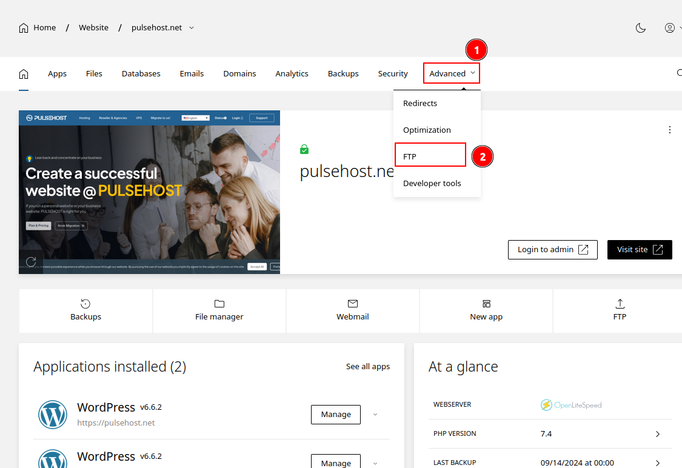Image resolution: width=682 pixels, height=468 pixels.
Task: Open the Security tab
Action: (x=393, y=74)
